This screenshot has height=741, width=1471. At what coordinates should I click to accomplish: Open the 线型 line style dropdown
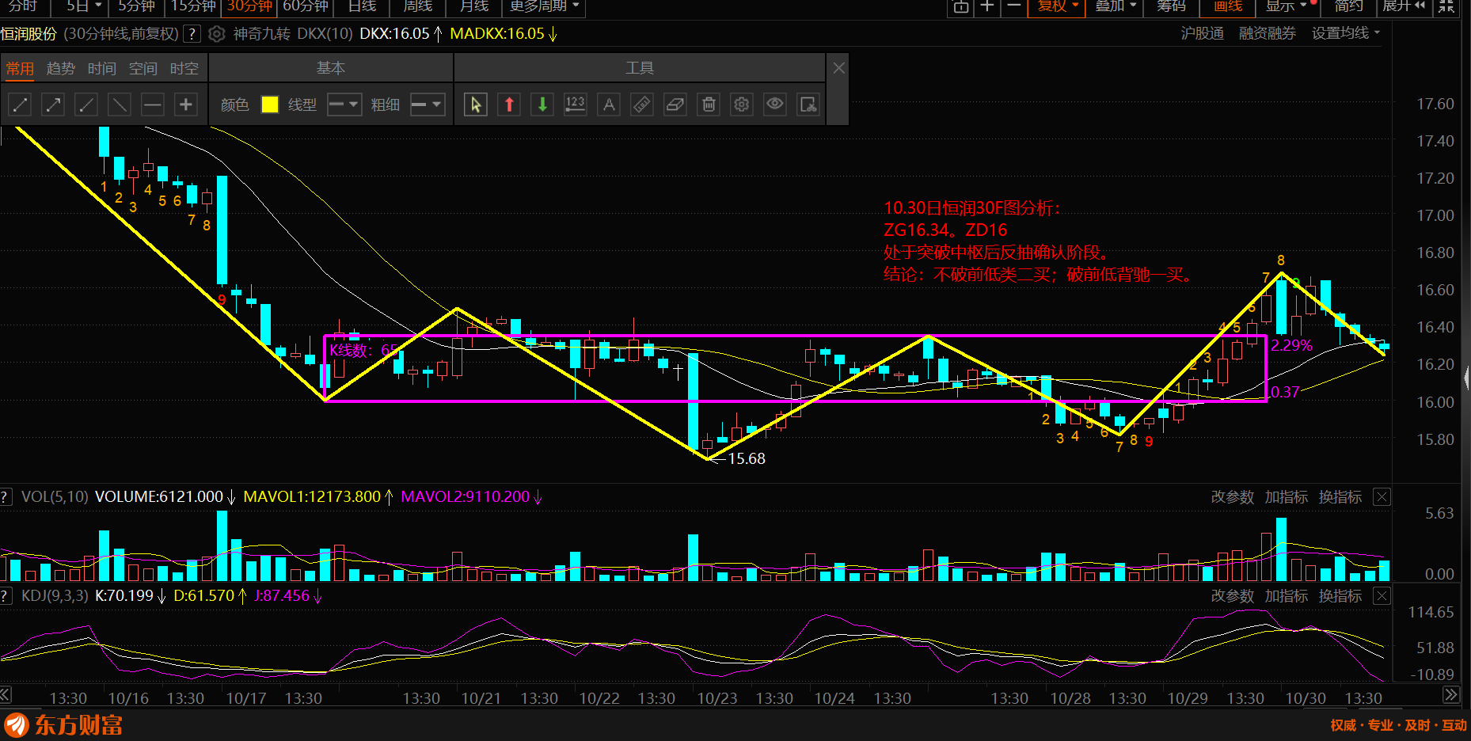[x=344, y=104]
